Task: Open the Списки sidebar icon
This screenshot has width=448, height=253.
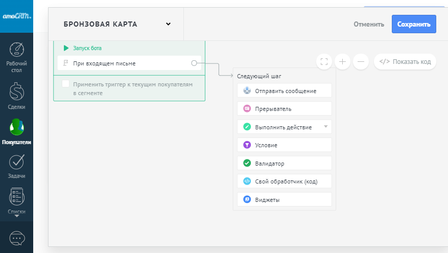Action: pyautogui.click(x=17, y=197)
